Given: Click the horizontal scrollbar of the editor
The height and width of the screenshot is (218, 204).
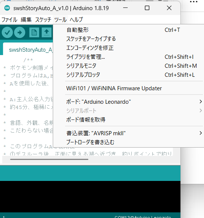Looking at the screenshot, I should [49, 159].
